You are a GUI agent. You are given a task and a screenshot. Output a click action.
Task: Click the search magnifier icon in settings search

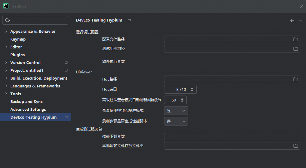[x=8, y=20]
